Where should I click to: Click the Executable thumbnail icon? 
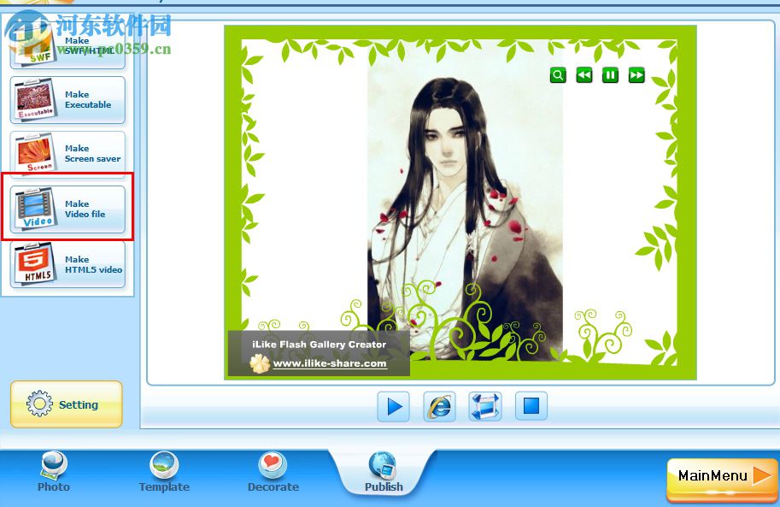click(35, 100)
